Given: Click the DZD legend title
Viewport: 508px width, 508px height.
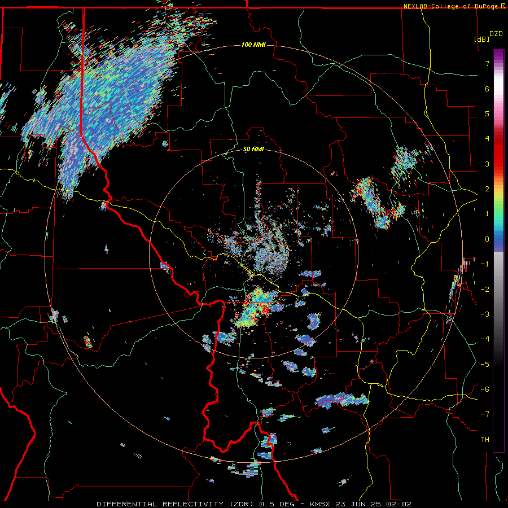Looking at the screenshot, I should coord(496,34).
